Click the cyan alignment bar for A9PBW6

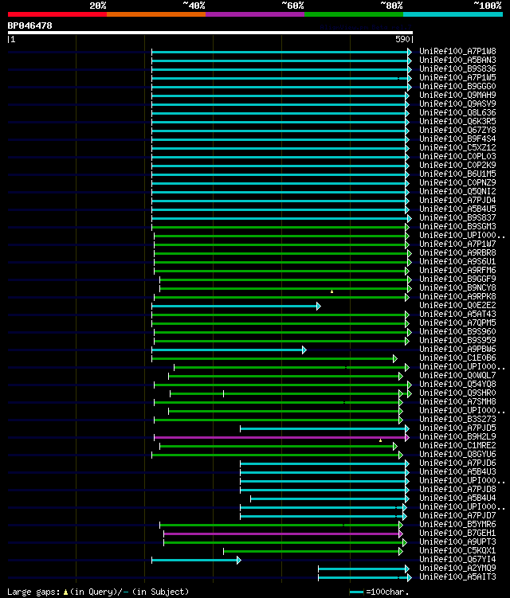pyautogui.click(x=228, y=350)
